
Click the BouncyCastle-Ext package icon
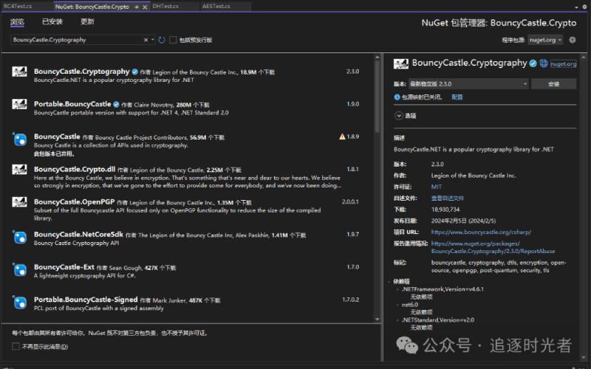point(20,269)
